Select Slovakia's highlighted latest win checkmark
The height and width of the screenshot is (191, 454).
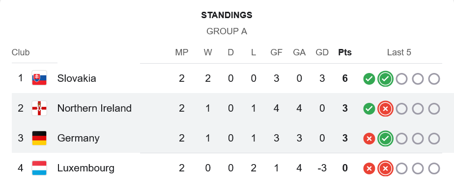click(x=385, y=78)
